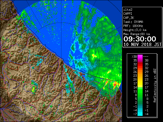Click the CAP_3K text

coord(129,18)
